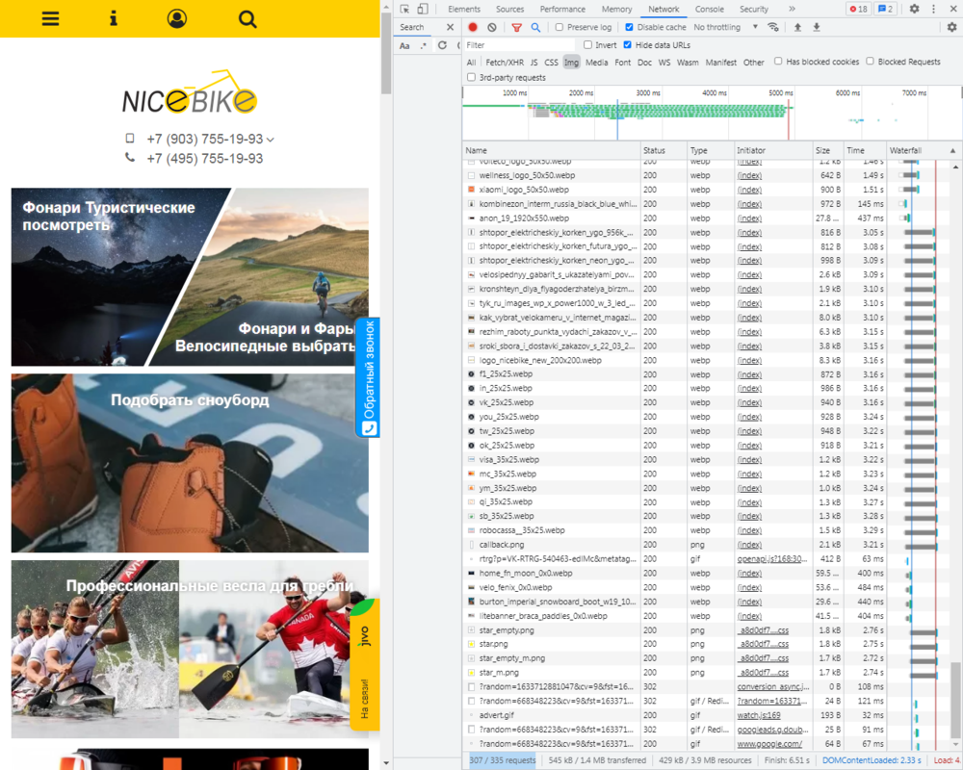Toggle match case Aa in Search panel
This screenshot has height=770, width=963.
pyautogui.click(x=404, y=45)
